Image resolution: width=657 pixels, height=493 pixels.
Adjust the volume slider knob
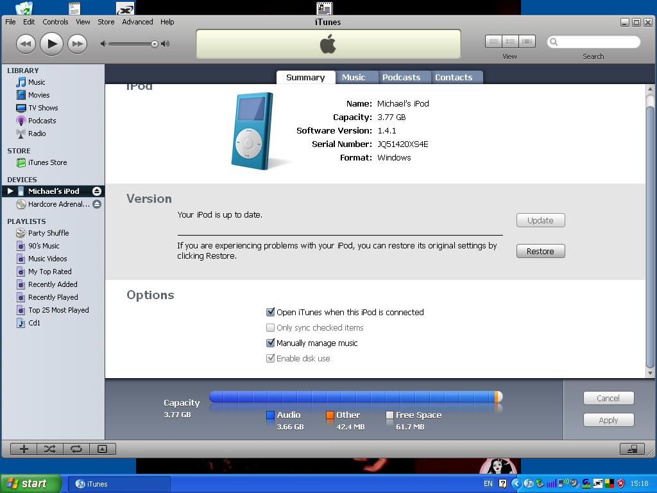tap(154, 44)
